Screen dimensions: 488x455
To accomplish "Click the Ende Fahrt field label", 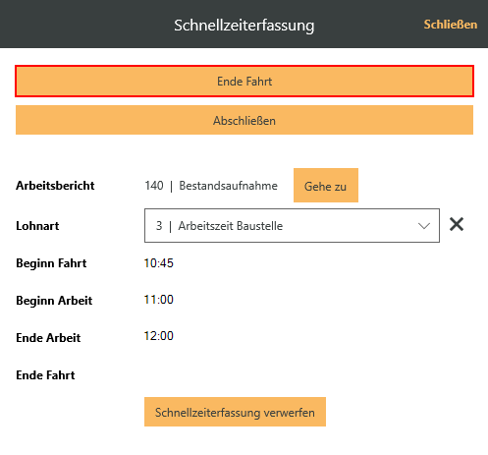I will (x=45, y=375).
